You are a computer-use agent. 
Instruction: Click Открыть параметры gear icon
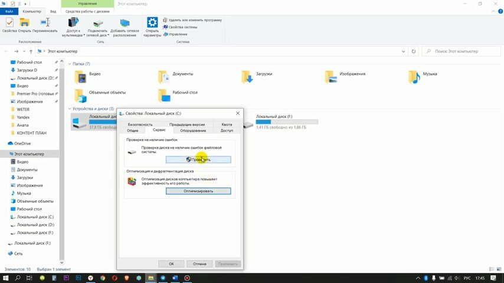click(x=152, y=27)
